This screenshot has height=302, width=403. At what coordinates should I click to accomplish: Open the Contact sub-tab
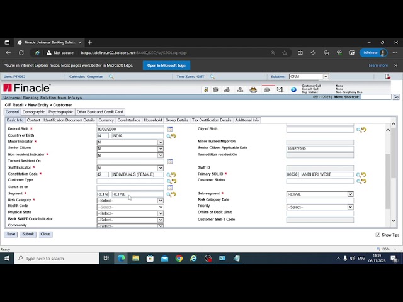click(33, 120)
